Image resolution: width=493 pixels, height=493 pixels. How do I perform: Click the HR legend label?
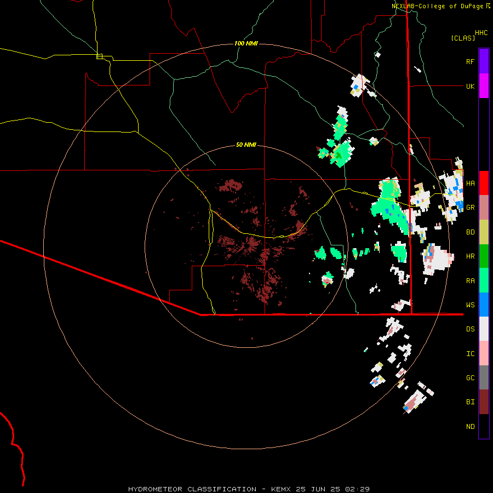470,256
